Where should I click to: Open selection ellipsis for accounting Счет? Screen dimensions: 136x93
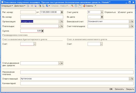(x=35, y=44)
